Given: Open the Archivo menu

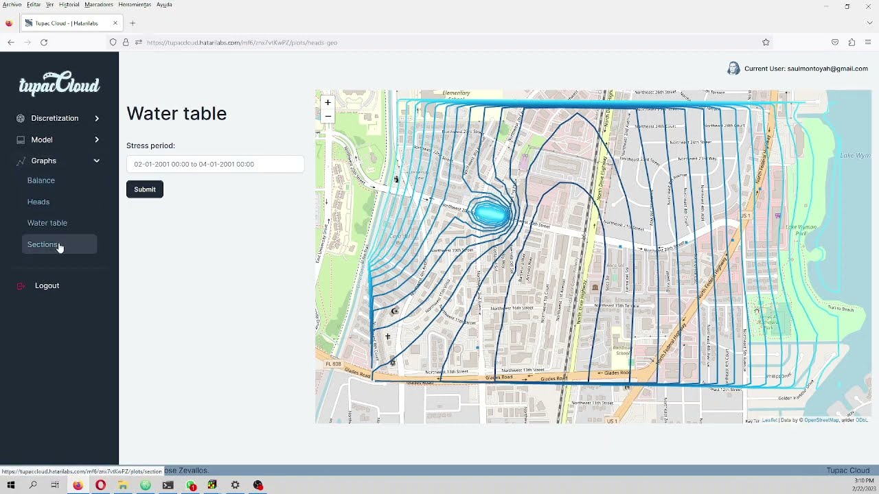Looking at the screenshot, I should coord(12,4).
